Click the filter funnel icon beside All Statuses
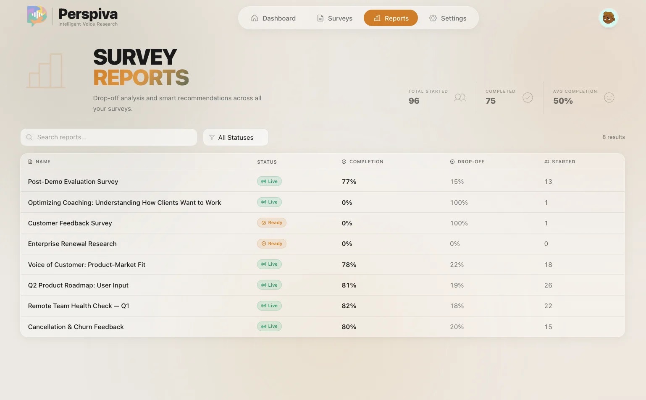 [212, 137]
